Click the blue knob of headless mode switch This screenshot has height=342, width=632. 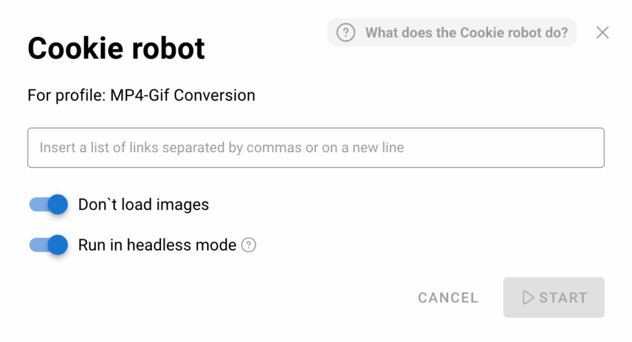[57, 245]
